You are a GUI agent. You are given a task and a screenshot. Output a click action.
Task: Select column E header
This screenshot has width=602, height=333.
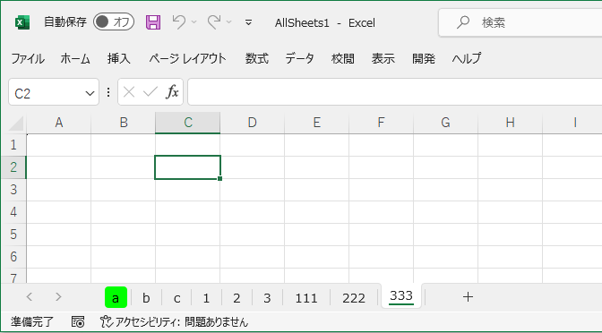(x=317, y=123)
